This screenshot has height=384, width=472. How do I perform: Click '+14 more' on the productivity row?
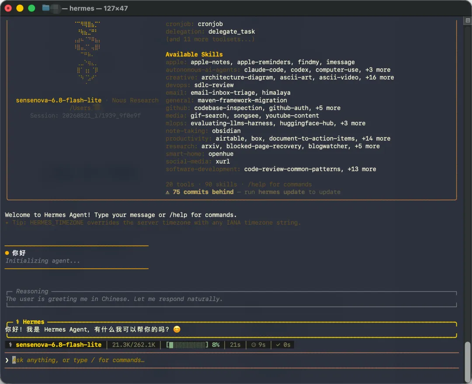376,139
